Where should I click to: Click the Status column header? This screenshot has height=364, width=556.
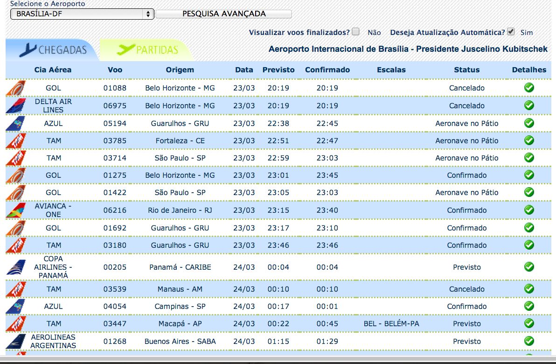(466, 70)
